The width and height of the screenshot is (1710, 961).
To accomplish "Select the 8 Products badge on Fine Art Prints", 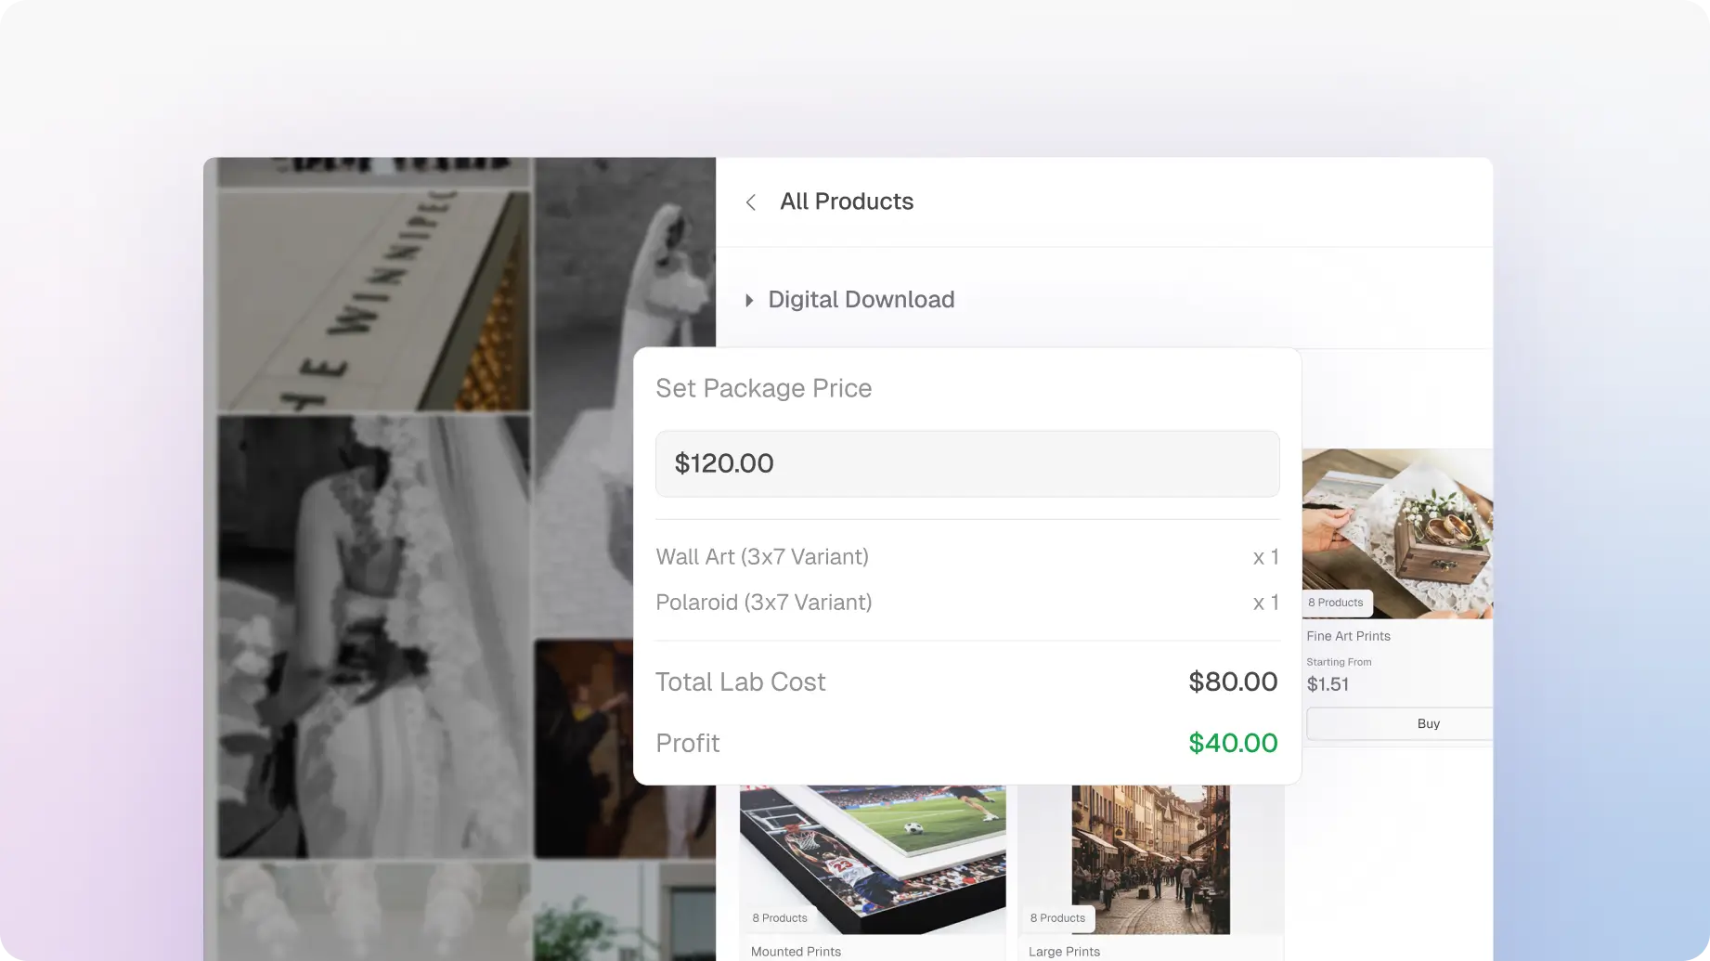I will [1336, 603].
